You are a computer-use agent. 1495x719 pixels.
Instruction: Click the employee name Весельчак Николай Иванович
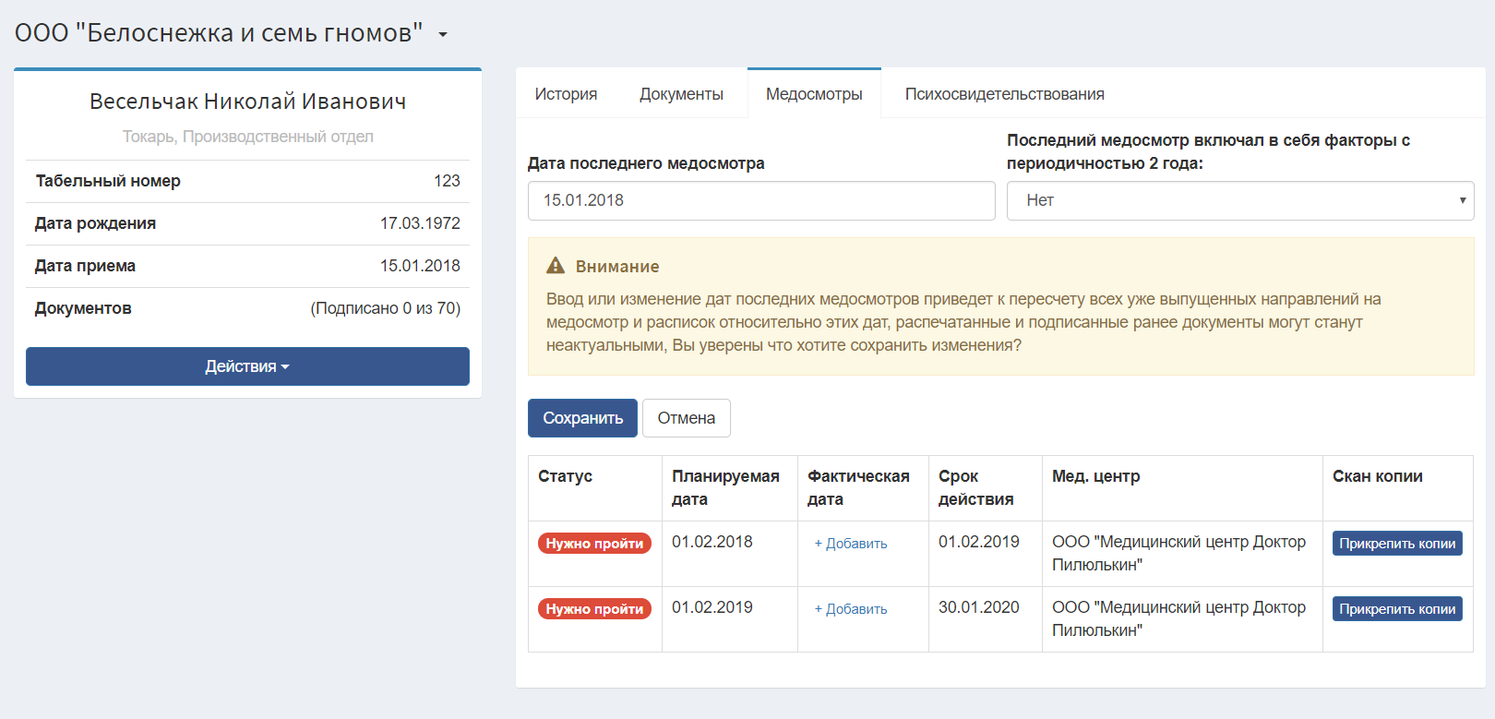click(x=247, y=102)
